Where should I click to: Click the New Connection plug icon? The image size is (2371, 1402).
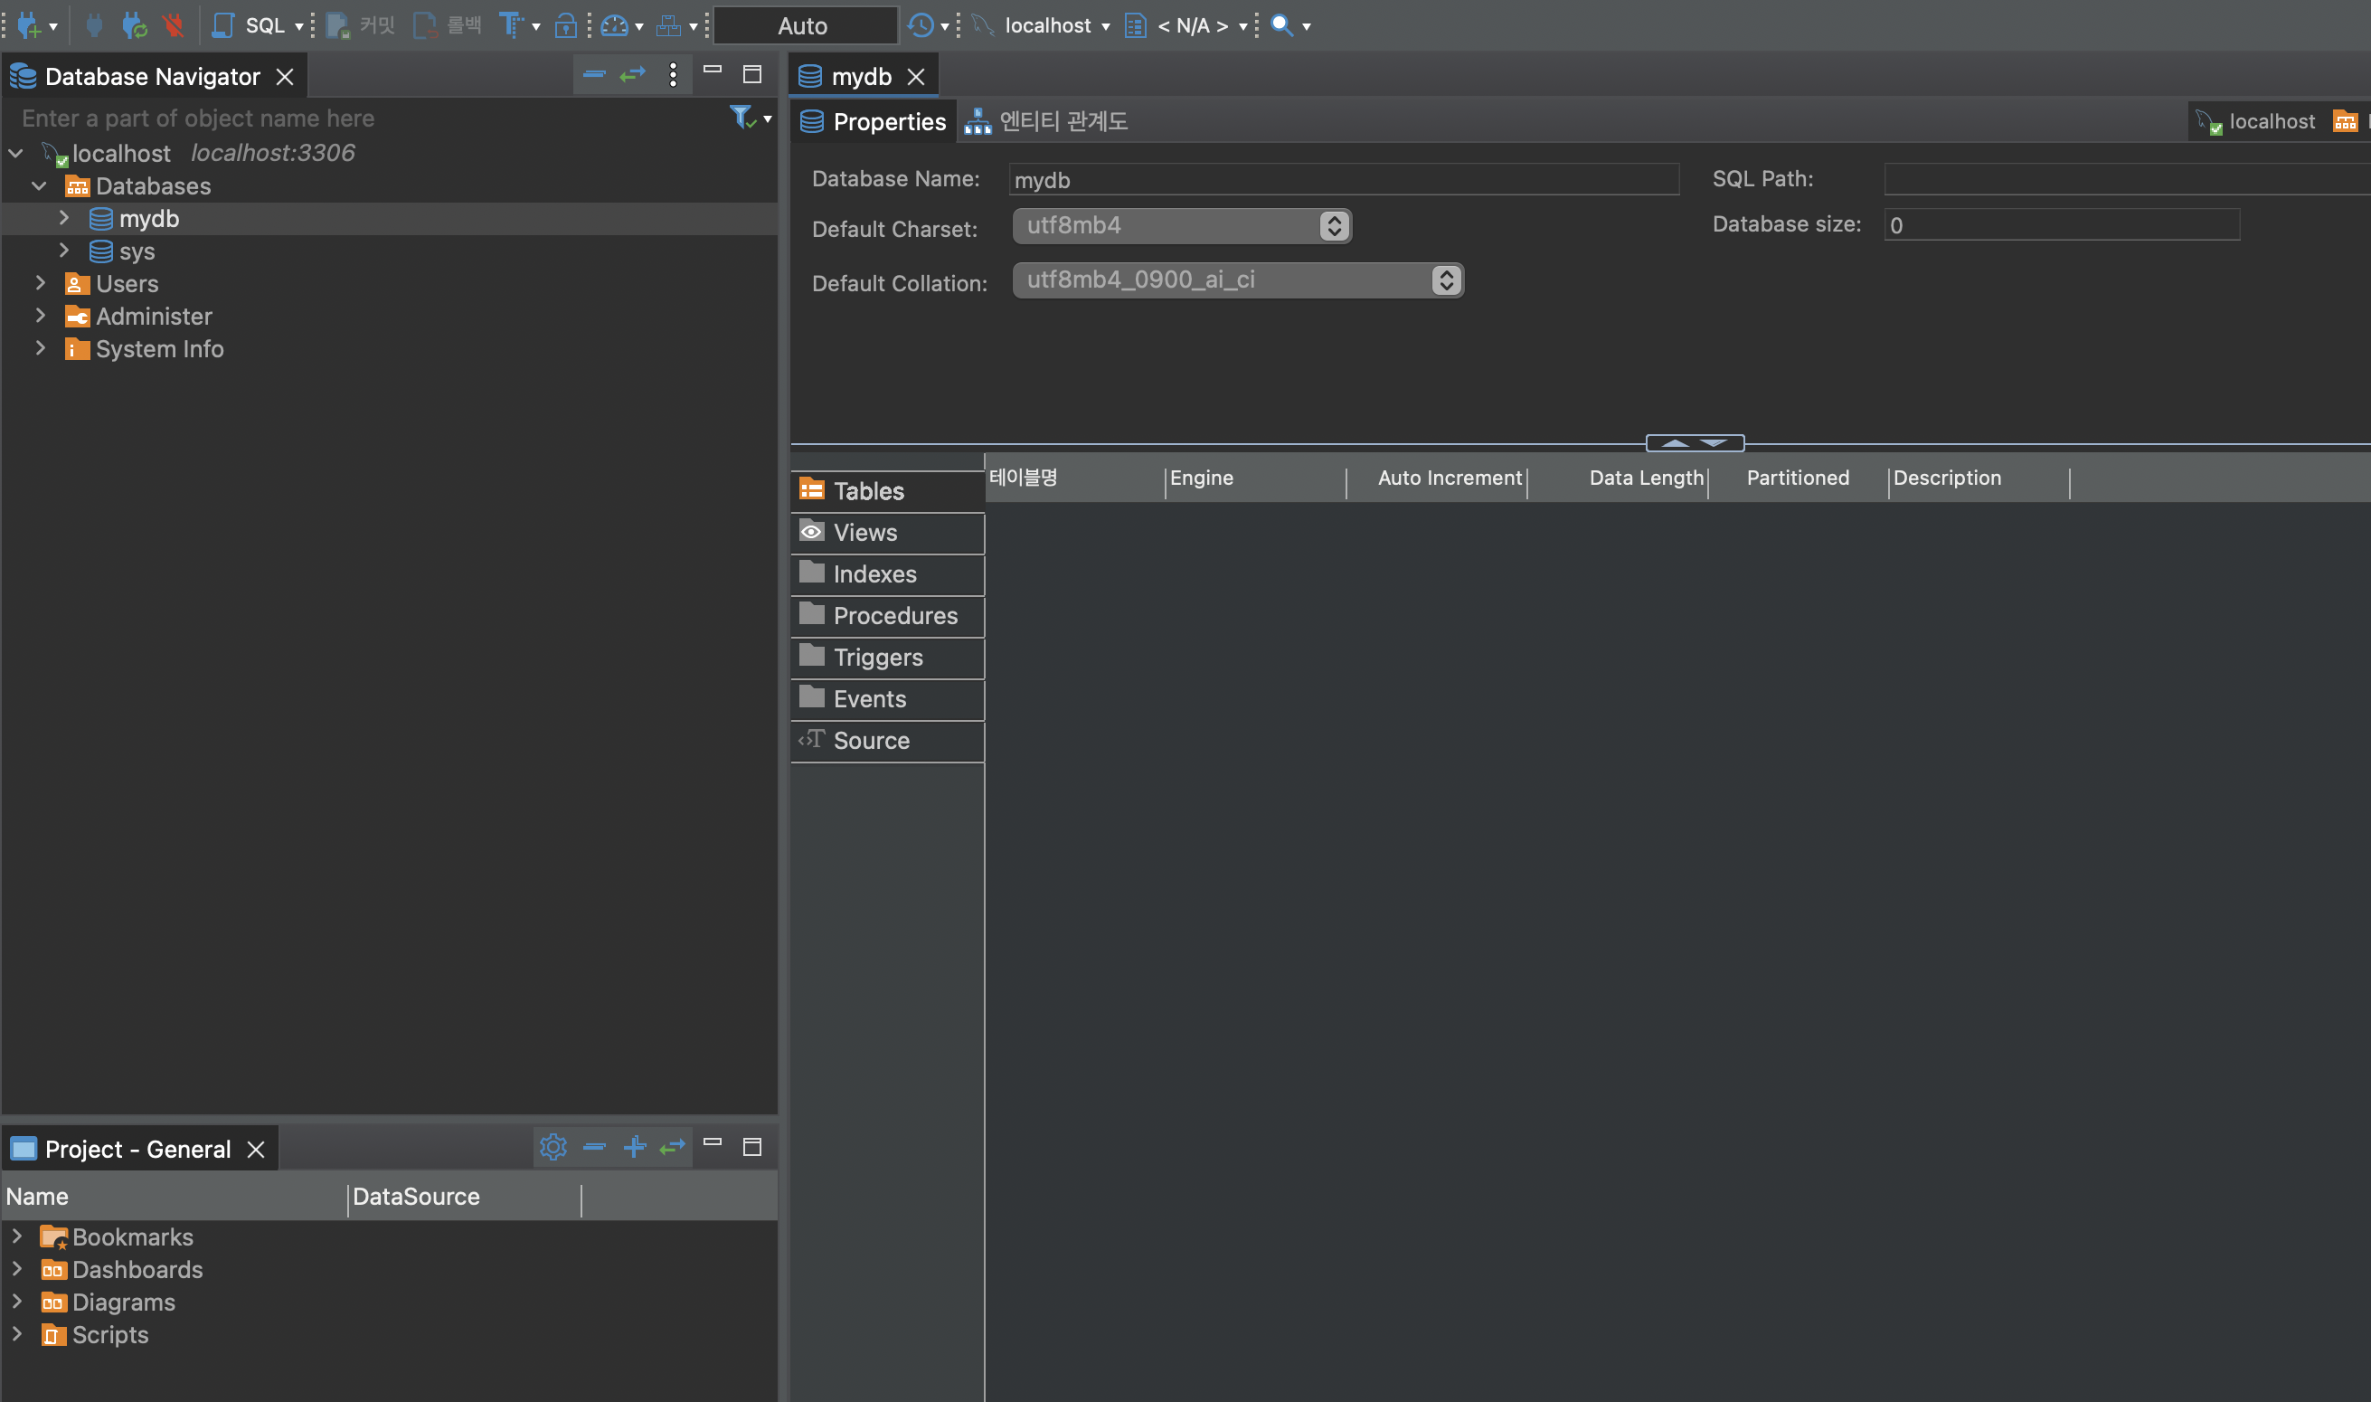coord(28,25)
